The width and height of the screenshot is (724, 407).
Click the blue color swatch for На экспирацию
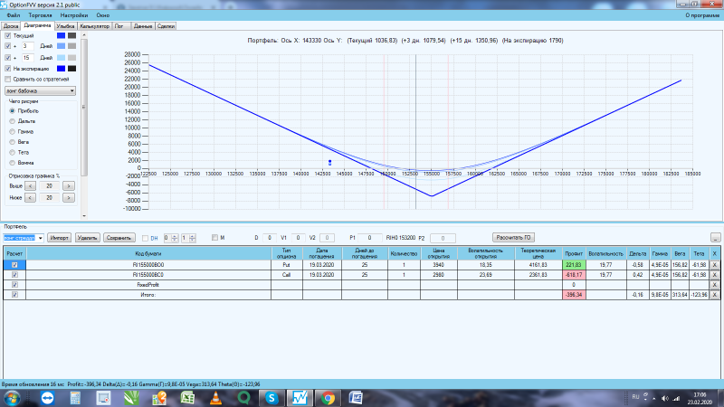pos(61,69)
